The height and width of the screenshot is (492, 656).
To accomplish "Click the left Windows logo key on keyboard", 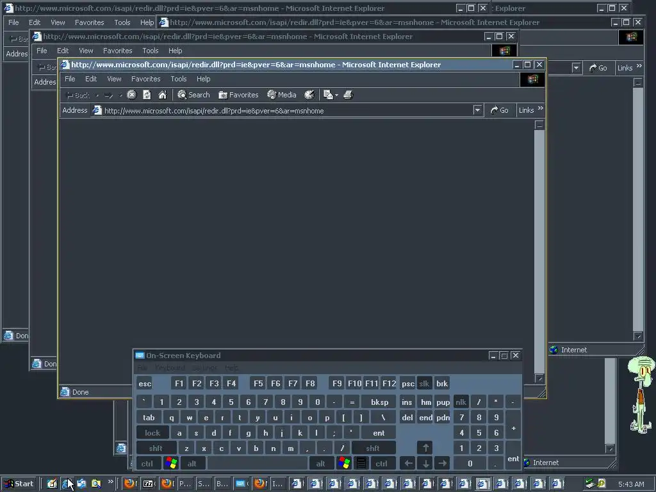I will (x=171, y=463).
